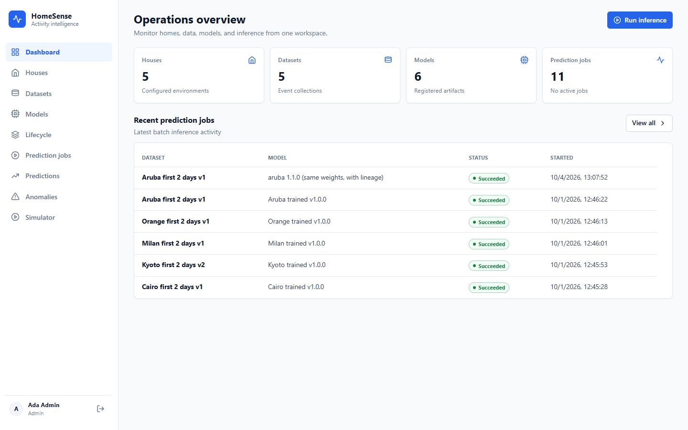The width and height of the screenshot is (688, 430).
Task: Go to Anomalies in the sidebar
Action: [59, 197]
